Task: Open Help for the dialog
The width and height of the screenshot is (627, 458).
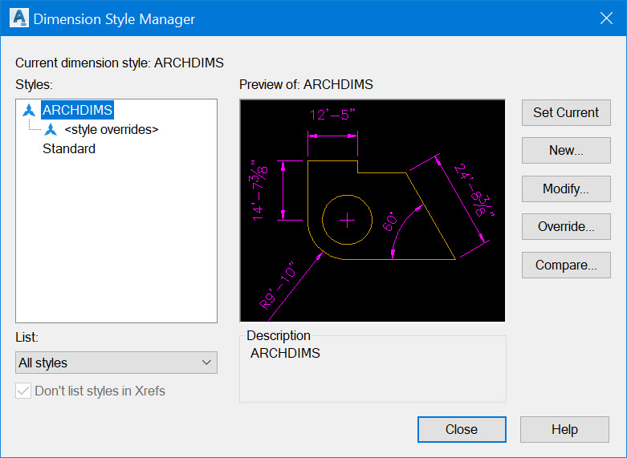Action: (x=564, y=429)
